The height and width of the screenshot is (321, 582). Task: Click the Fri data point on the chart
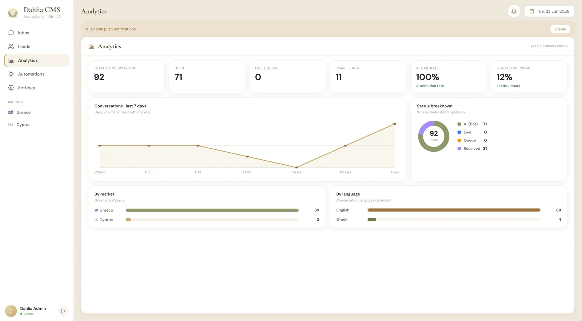coord(198,146)
